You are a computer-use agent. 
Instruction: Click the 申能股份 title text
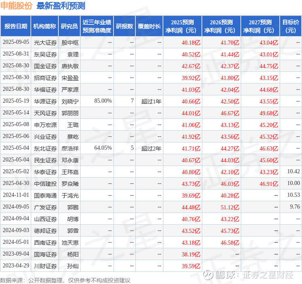(16, 6)
